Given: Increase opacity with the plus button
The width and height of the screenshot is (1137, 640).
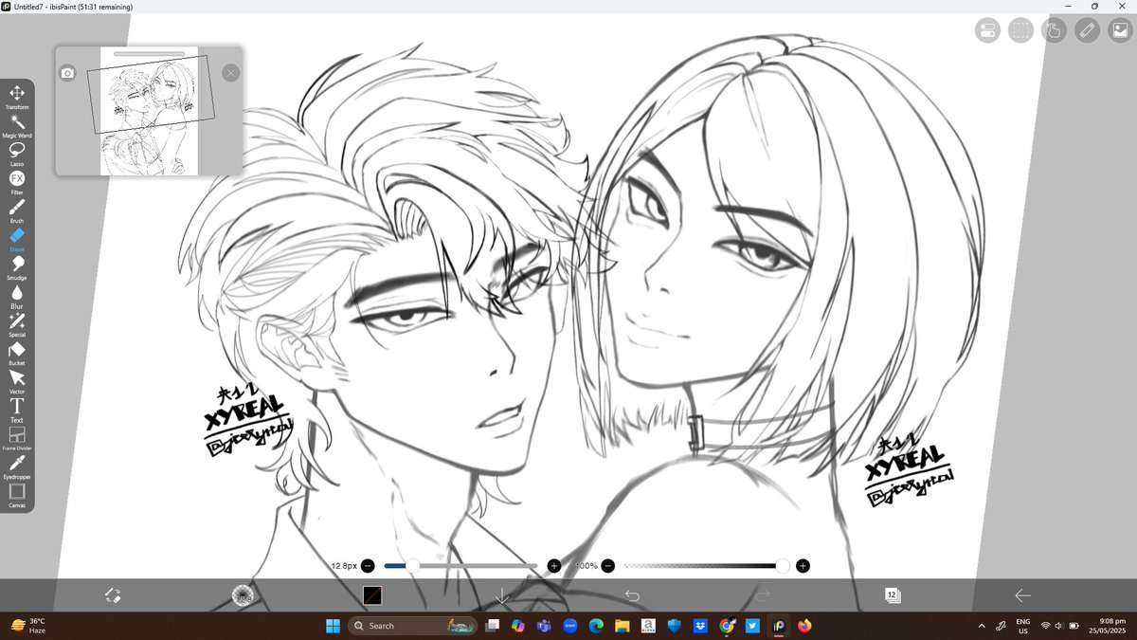Looking at the screenshot, I should click(803, 566).
